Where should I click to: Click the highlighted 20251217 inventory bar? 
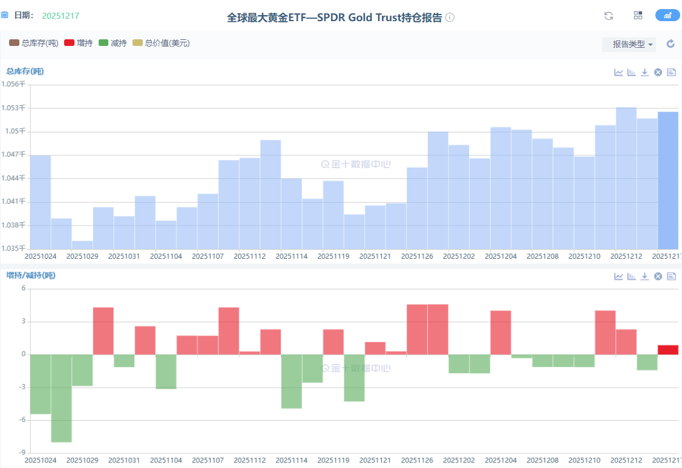pos(668,180)
